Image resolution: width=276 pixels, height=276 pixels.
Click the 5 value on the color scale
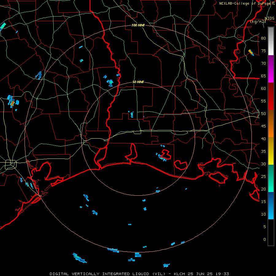click(265, 227)
